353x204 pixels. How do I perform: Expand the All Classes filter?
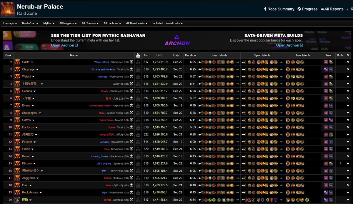tap(90, 23)
